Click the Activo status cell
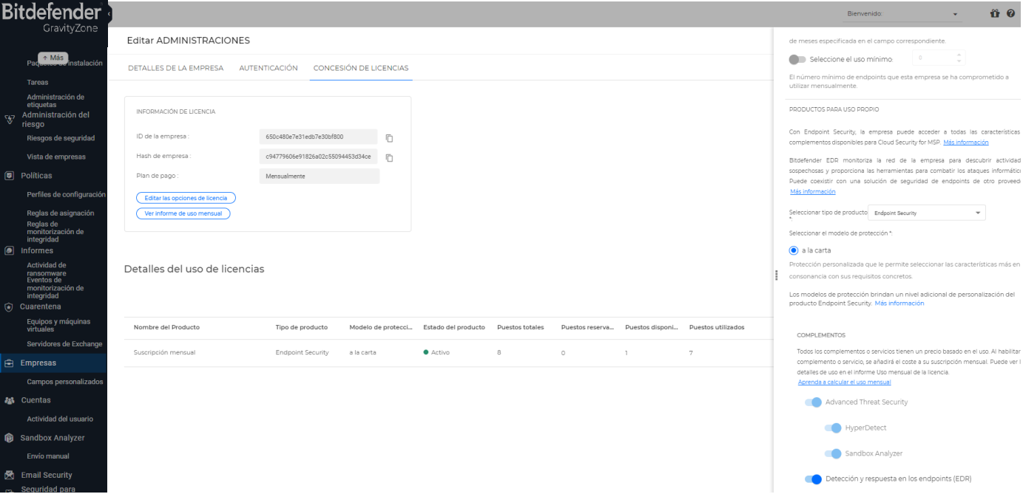The image size is (1023, 494). coord(436,352)
